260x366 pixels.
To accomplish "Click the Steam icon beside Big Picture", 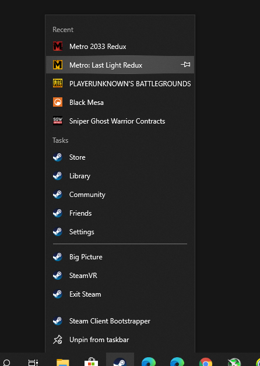I will [58, 257].
